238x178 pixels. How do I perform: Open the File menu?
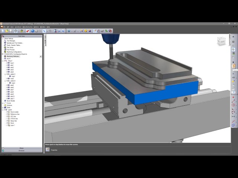tap(4, 27)
